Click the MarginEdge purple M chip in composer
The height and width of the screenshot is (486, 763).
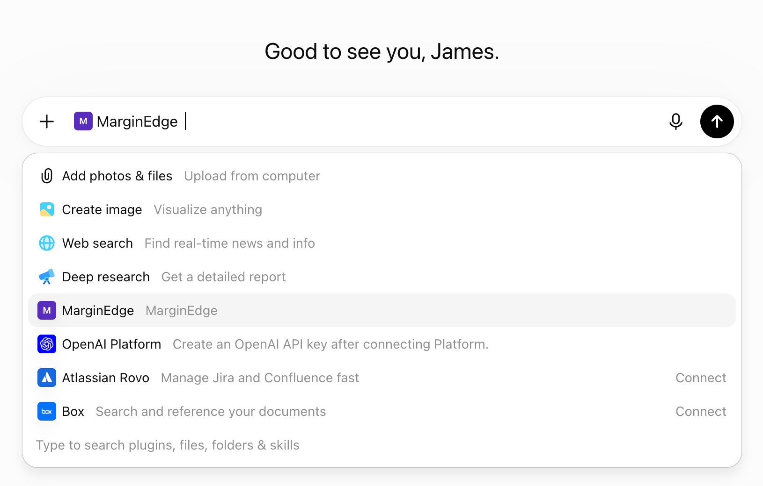coord(83,121)
